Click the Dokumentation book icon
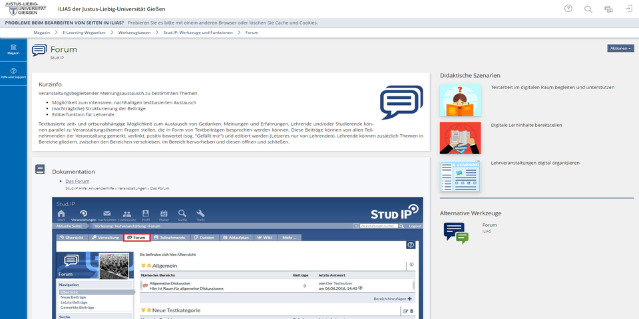Image resolution: width=639 pixels, height=319 pixels. [40, 169]
